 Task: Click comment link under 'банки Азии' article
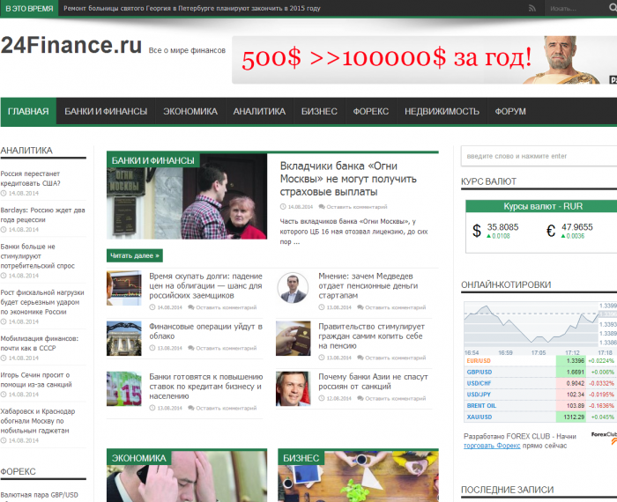391,399
